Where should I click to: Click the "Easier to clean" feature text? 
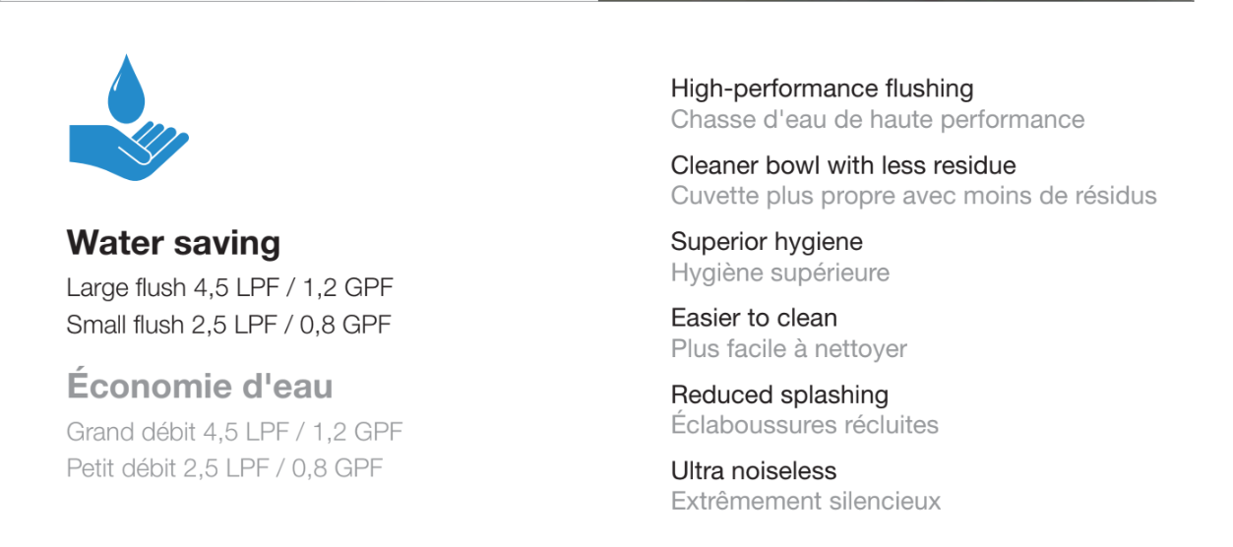click(754, 318)
